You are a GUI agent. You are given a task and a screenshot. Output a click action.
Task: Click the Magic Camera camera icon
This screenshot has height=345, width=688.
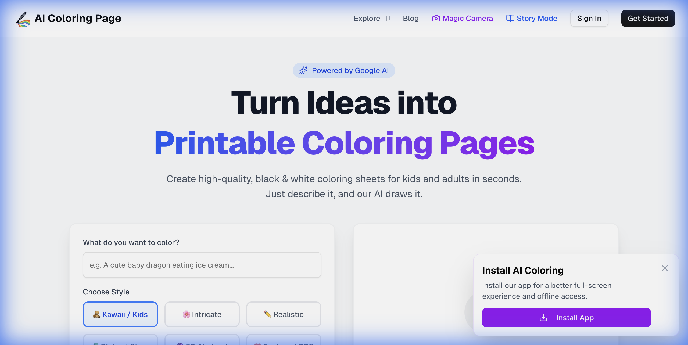pos(436,18)
